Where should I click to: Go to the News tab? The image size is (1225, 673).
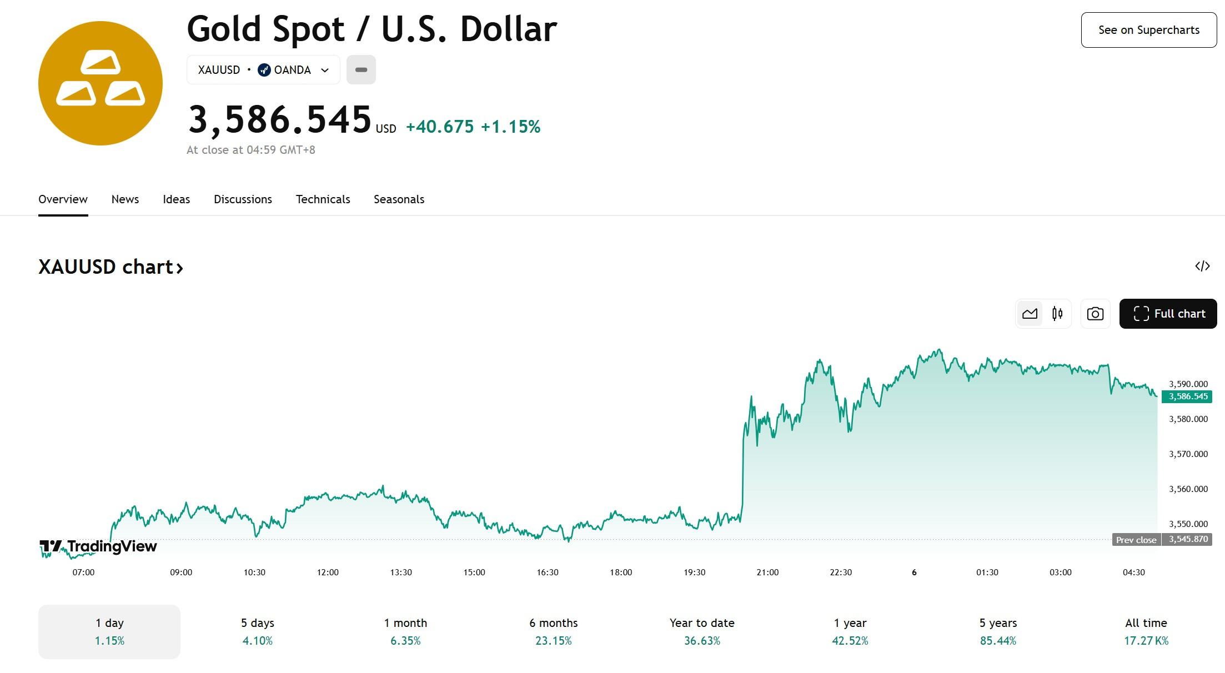click(x=125, y=199)
